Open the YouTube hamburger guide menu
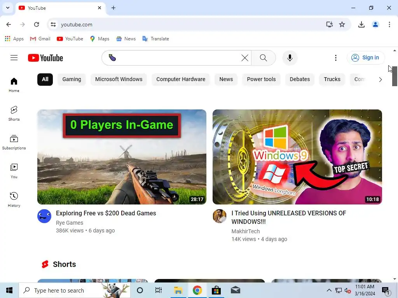This screenshot has width=398, height=298. 14,58
